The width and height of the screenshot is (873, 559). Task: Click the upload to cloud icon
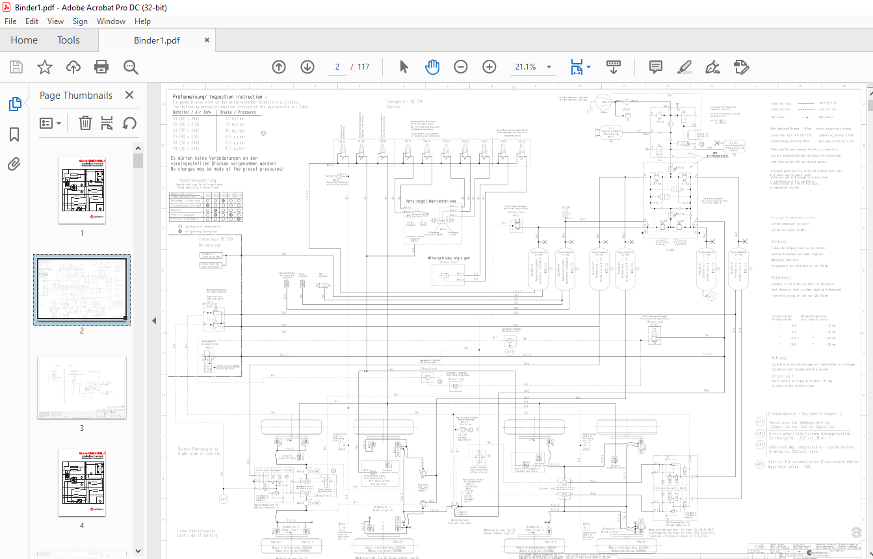(x=73, y=67)
